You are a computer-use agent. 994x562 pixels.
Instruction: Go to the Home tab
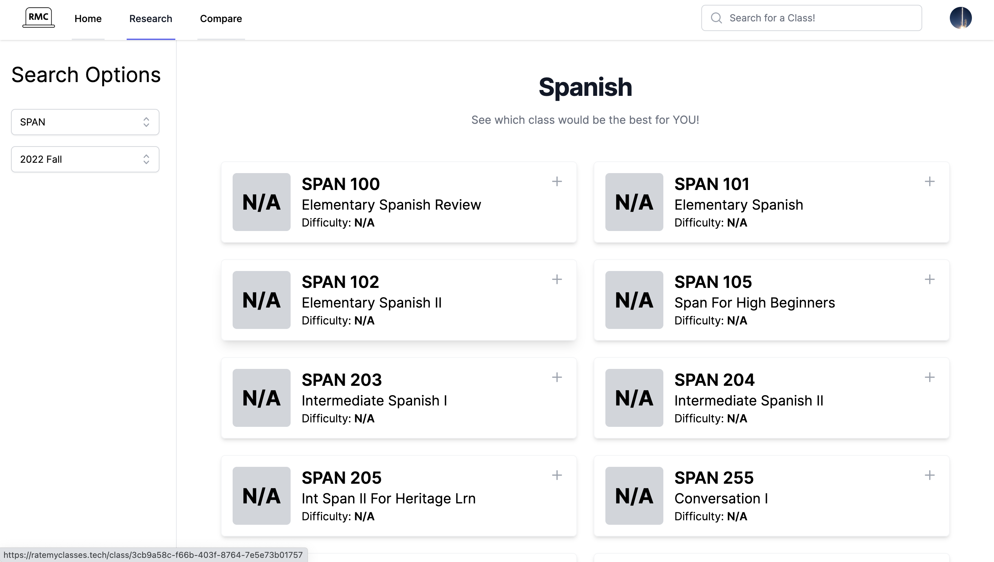coord(88,19)
